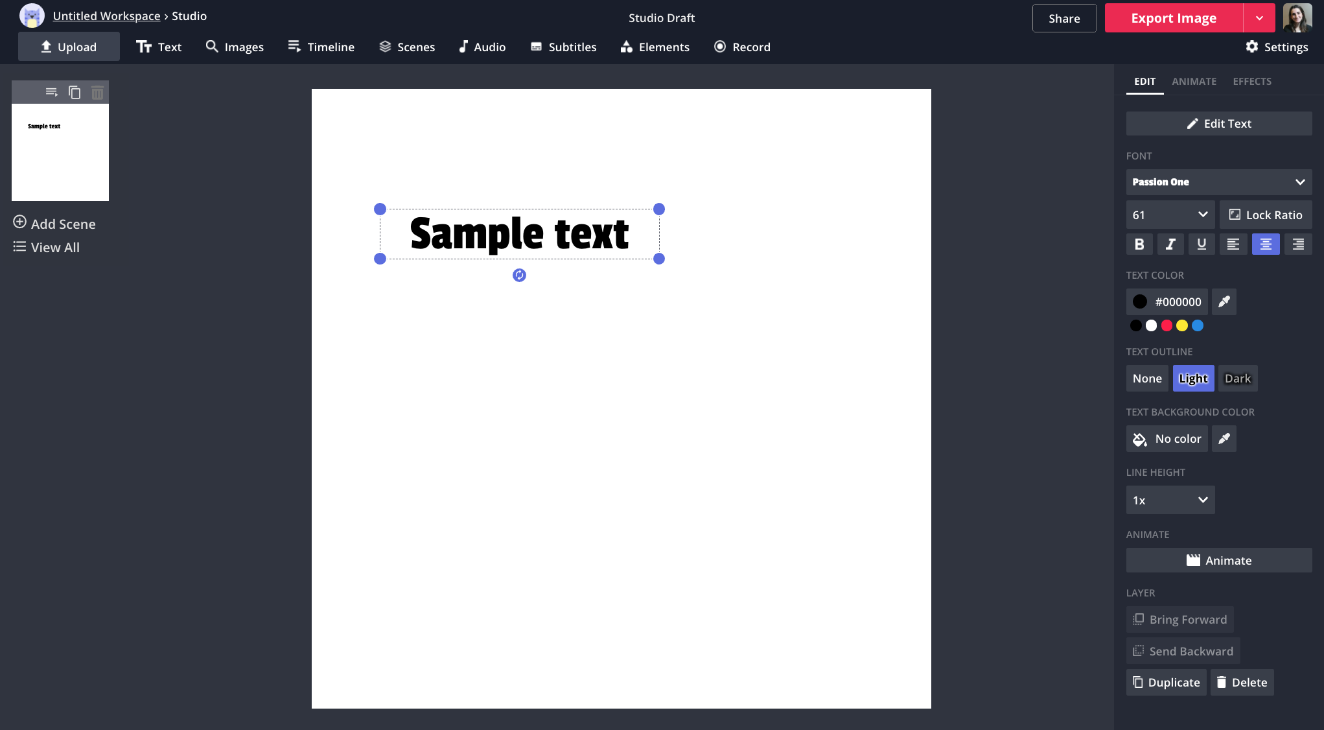Click the rotate handle below the text box

(x=519, y=276)
